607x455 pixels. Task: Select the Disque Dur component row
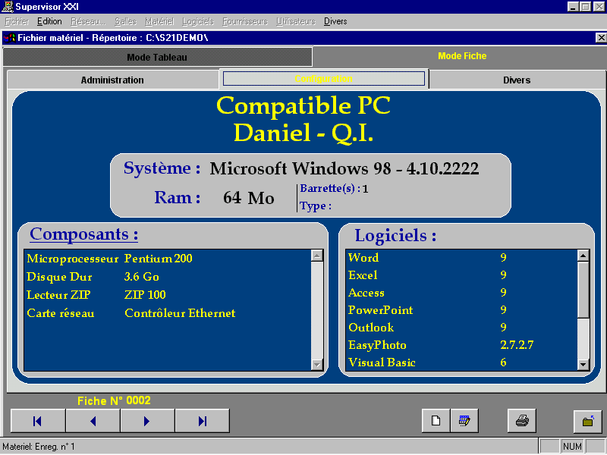(x=168, y=277)
